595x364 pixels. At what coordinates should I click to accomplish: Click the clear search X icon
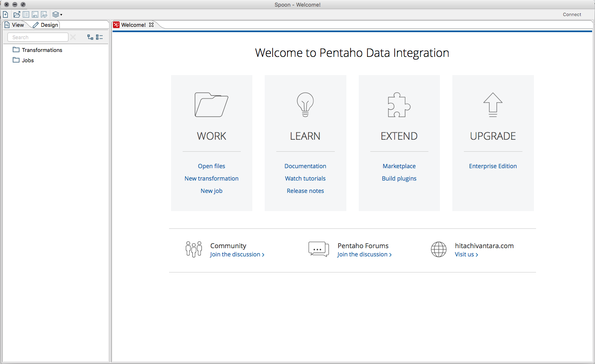point(73,37)
